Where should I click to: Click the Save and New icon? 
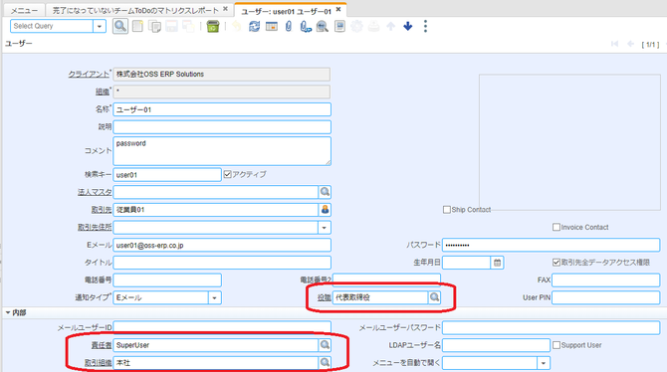point(188,27)
